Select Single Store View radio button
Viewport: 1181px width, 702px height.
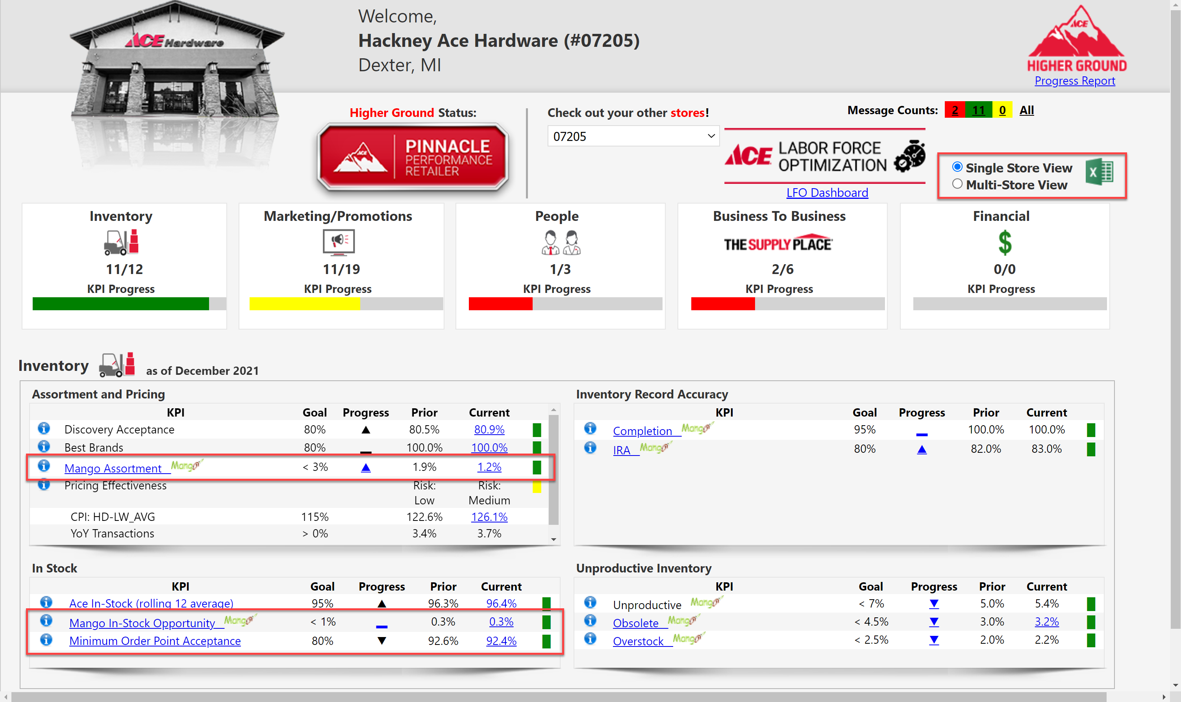click(957, 167)
